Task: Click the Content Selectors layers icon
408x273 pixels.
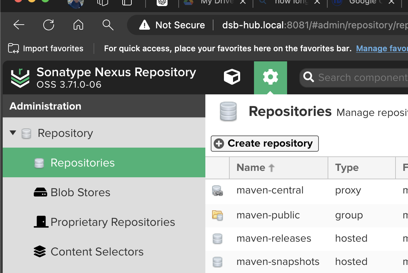Action: point(40,251)
